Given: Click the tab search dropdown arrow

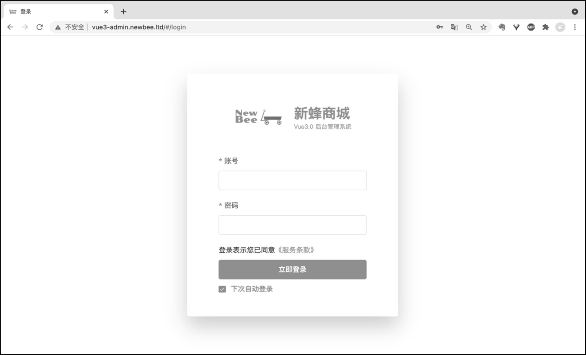Looking at the screenshot, I should [x=575, y=12].
